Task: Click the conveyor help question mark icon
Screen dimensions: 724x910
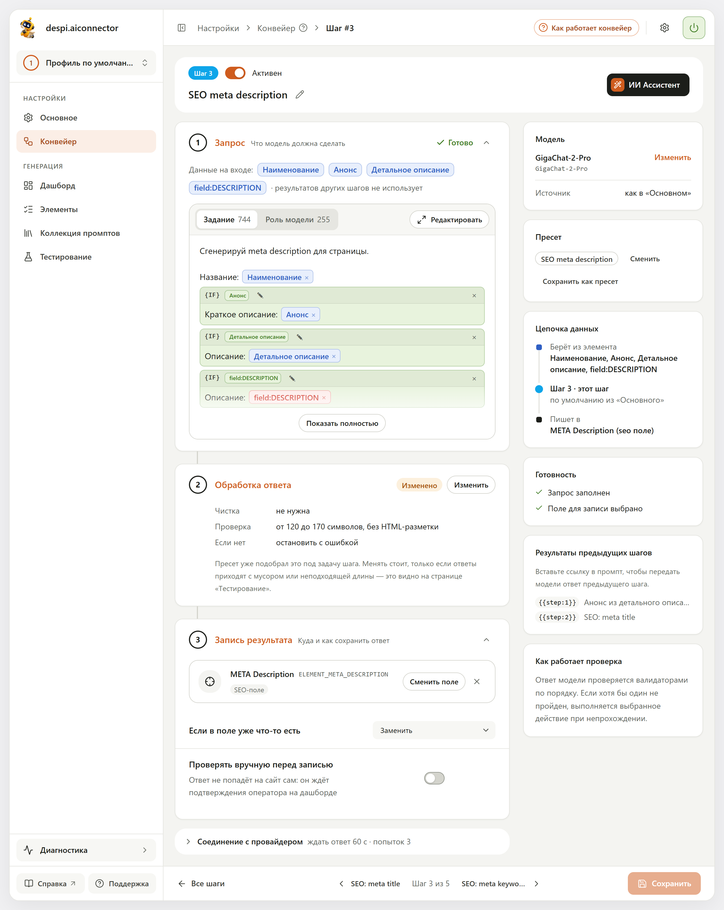Action: tap(303, 28)
